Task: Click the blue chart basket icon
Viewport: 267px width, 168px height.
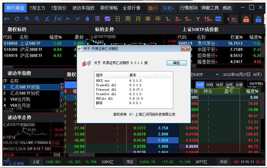Action: pyautogui.click(x=258, y=20)
